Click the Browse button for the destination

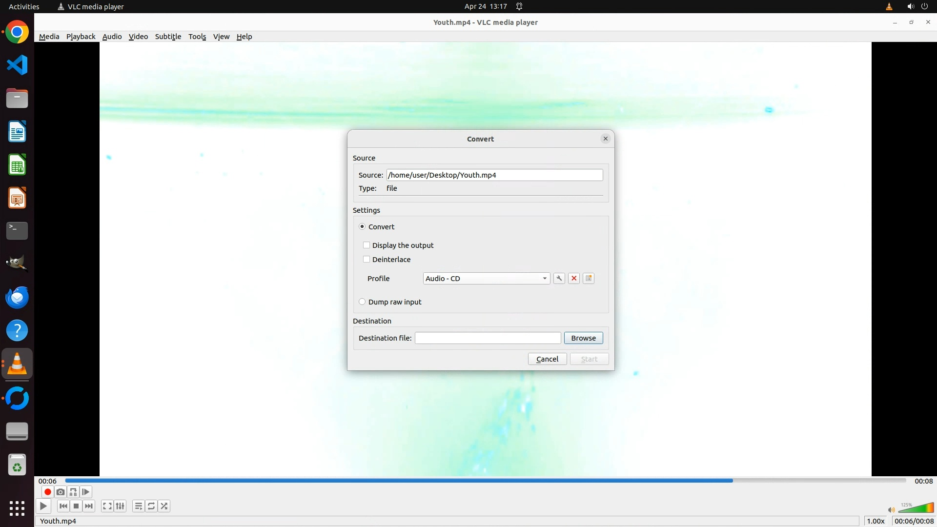[583, 338]
